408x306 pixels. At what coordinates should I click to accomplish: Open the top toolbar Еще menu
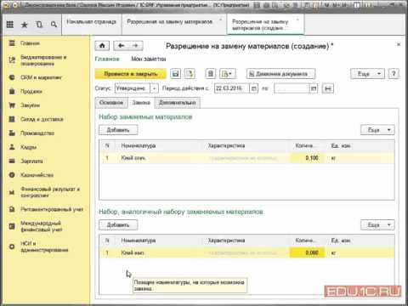tap(367, 74)
